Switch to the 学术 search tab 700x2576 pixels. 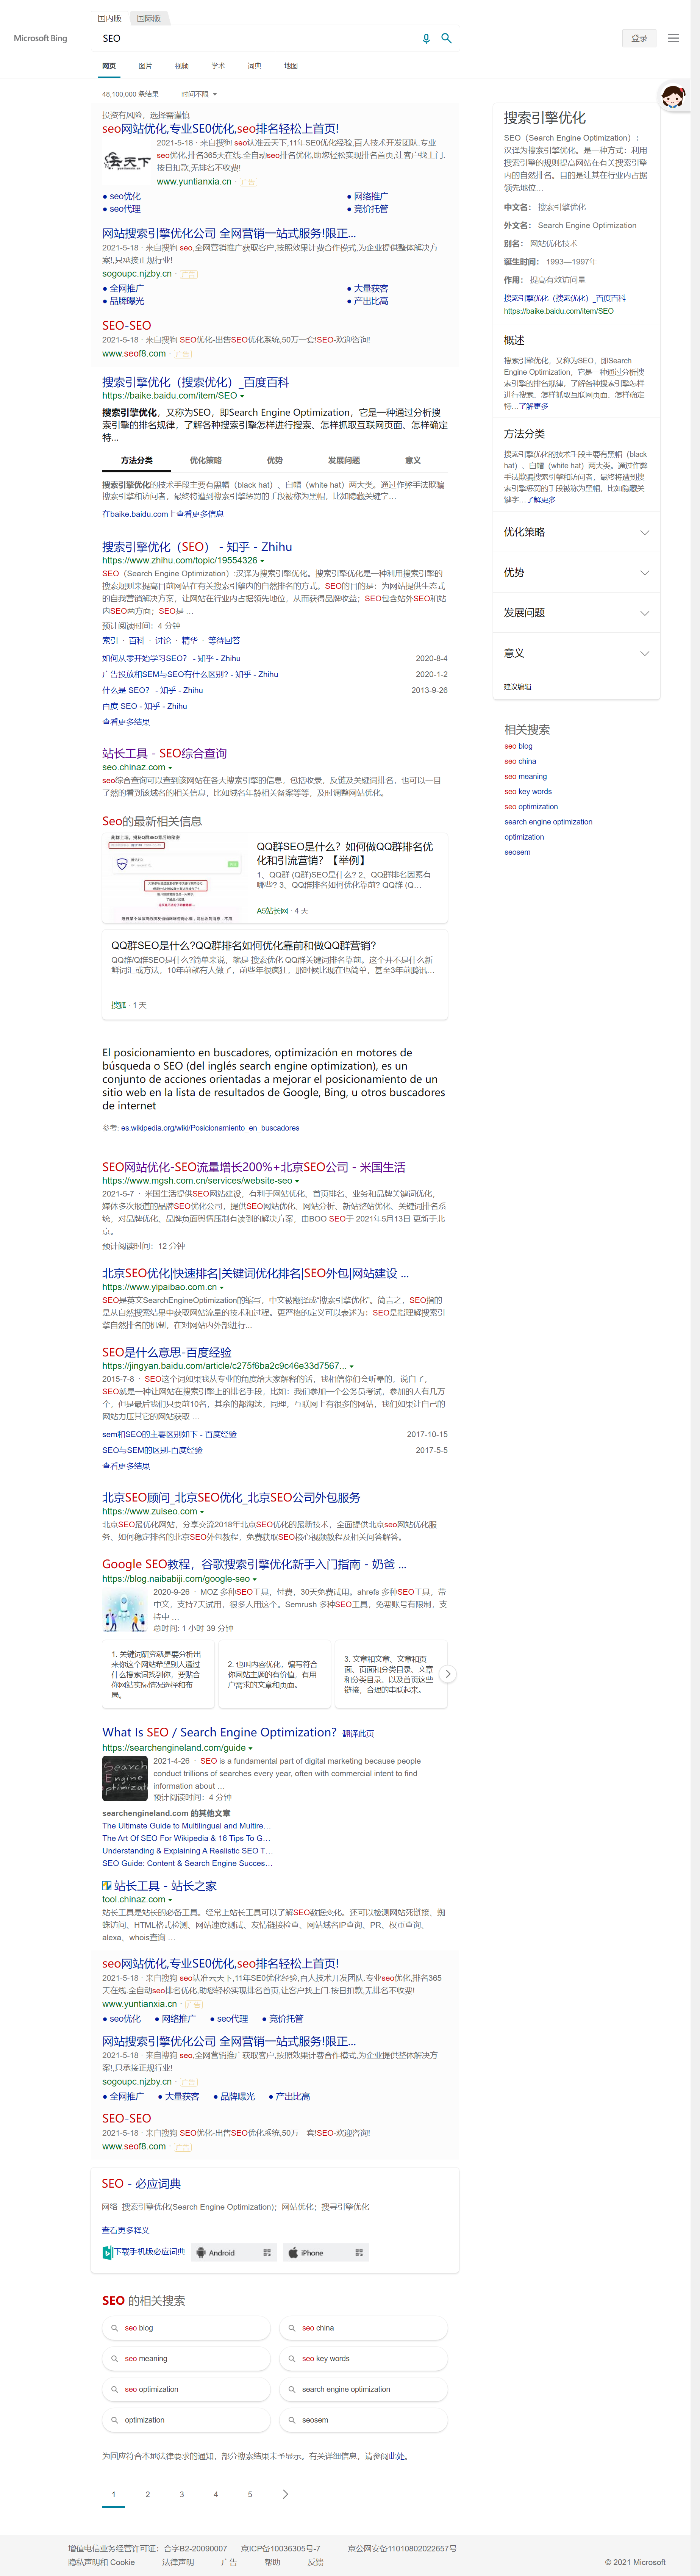pyautogui.click(x=218, y=66)
